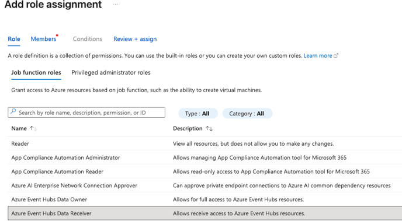This screenshot has width=402, height=221.
Task: Click external link icon after Learn more
Action: [x=336, y=55]
